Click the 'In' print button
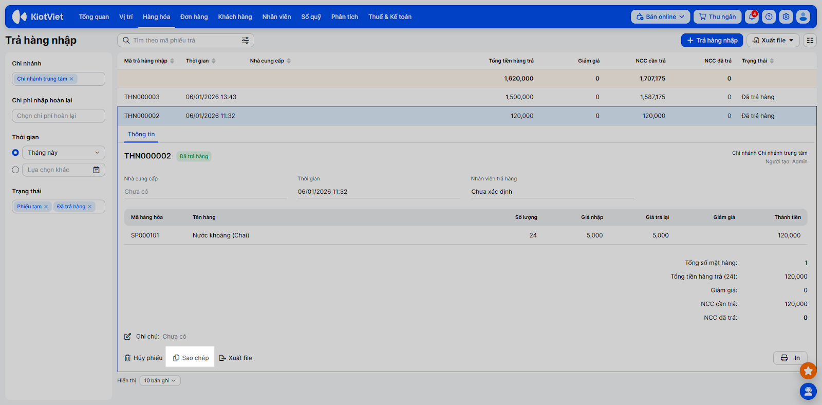 [x=790, y=358]
